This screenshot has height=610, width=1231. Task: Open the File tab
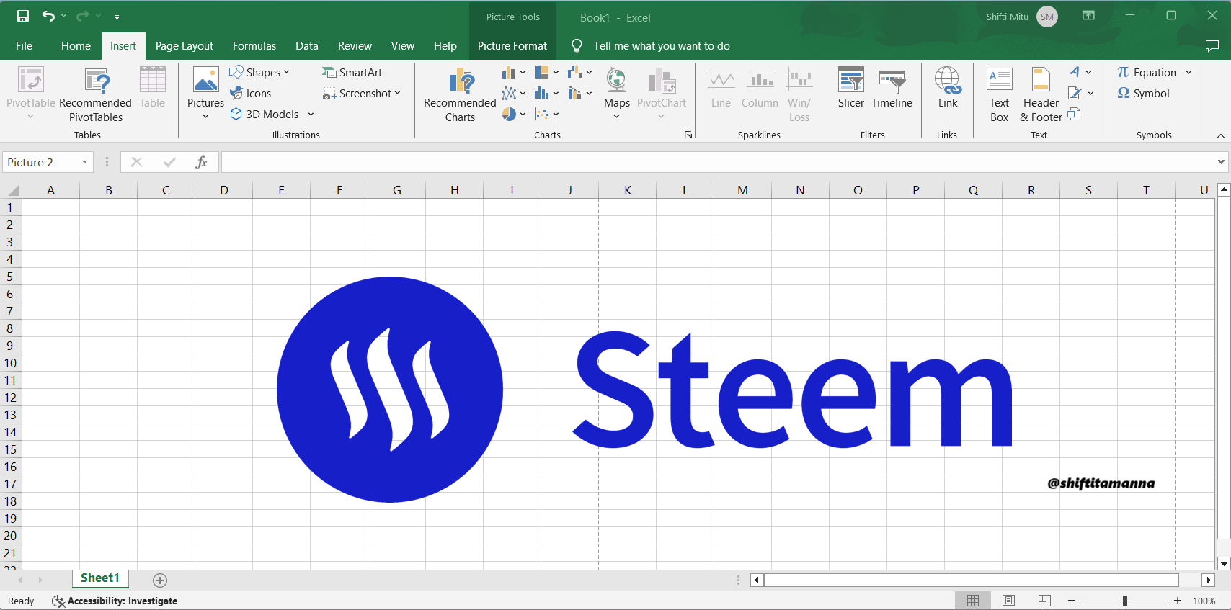(x=24, y=45)
